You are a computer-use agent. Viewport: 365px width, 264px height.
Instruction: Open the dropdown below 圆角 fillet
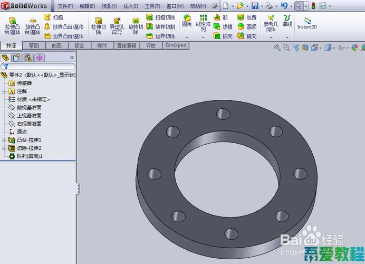coord(187,37)
